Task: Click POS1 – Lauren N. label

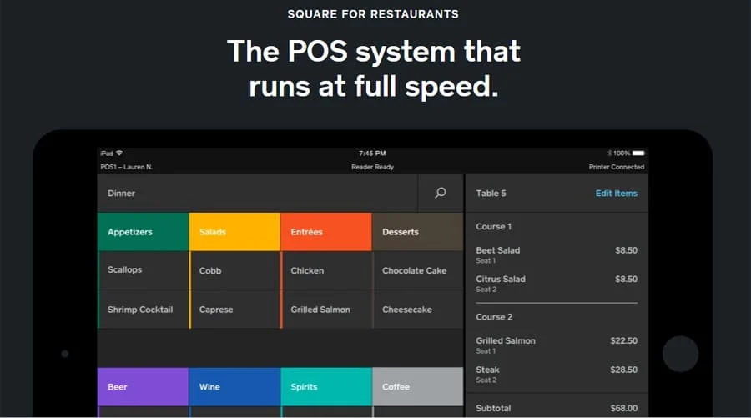Action: pyautogui.click(x=127, y=167)
